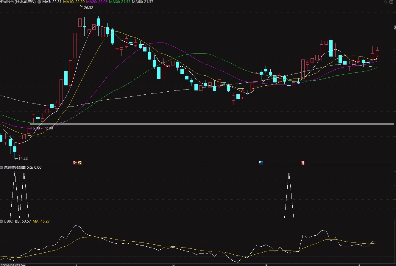Click the red 港 event marker
The width and height of the screenshot is (396, 266).
303,163
